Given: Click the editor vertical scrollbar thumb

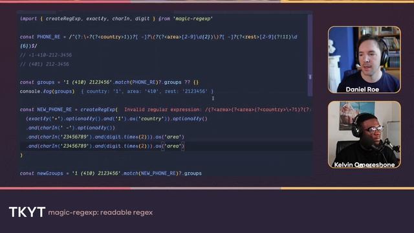Looking at the screenshot, I should (x=310, y=55).
